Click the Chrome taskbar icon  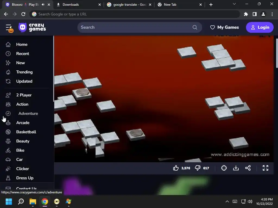click(x=45, y=201)
